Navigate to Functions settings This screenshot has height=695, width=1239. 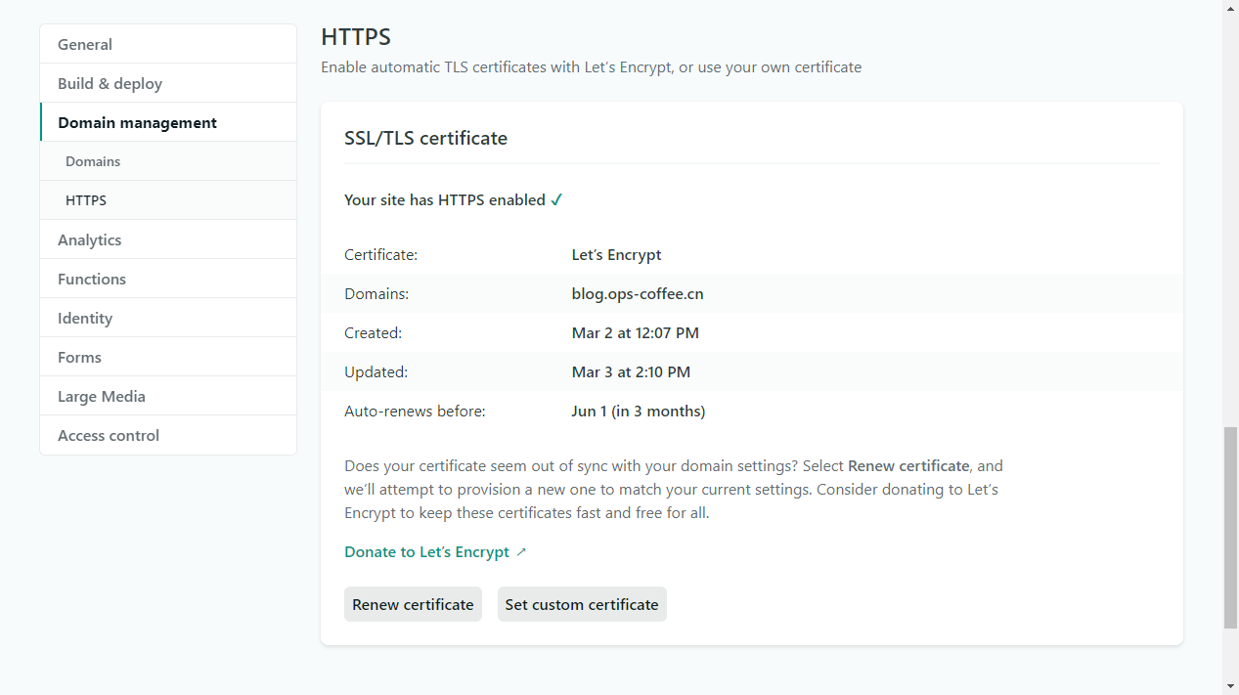(92, 280)
